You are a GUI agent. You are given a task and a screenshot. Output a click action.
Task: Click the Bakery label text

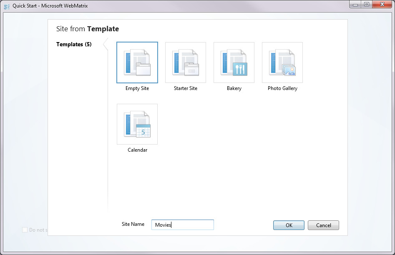coord(234,88)
